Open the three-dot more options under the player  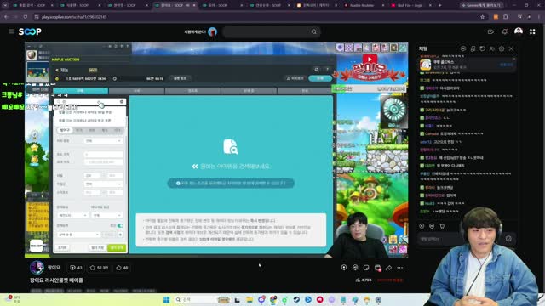point(400,268)
